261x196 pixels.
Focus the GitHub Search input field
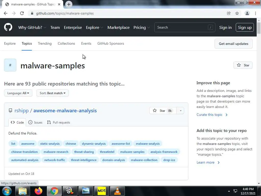tap(185, 27)
